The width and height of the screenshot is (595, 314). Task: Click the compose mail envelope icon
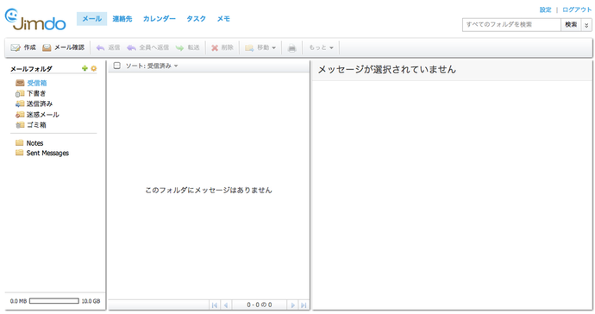point(16,47)
